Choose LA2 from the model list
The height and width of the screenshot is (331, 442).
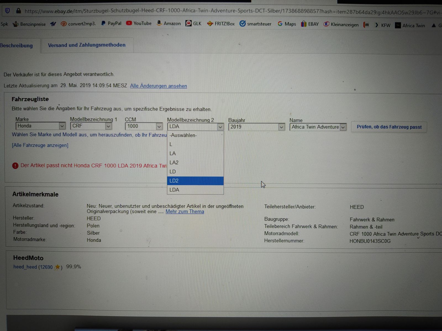[195, 162]
